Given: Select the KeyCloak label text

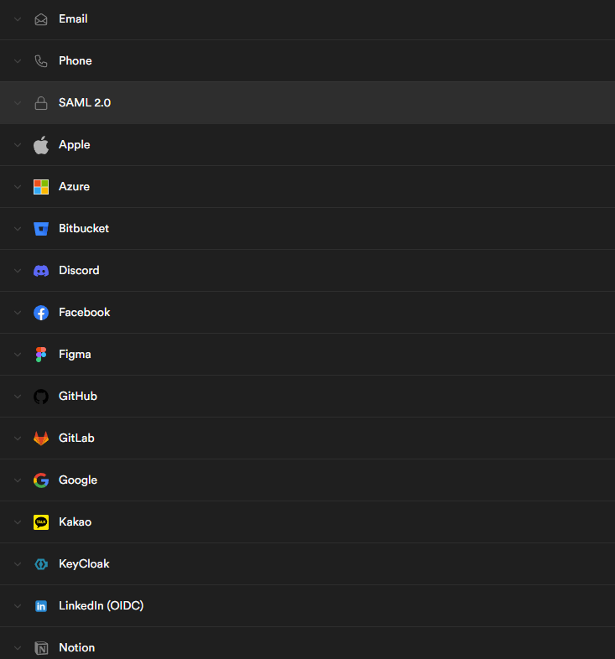Looking at the screenshot, I should pos(84,564).
